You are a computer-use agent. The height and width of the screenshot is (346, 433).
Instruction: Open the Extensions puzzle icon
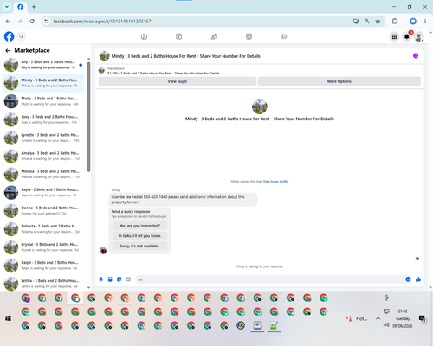click(x=395, y=22)
